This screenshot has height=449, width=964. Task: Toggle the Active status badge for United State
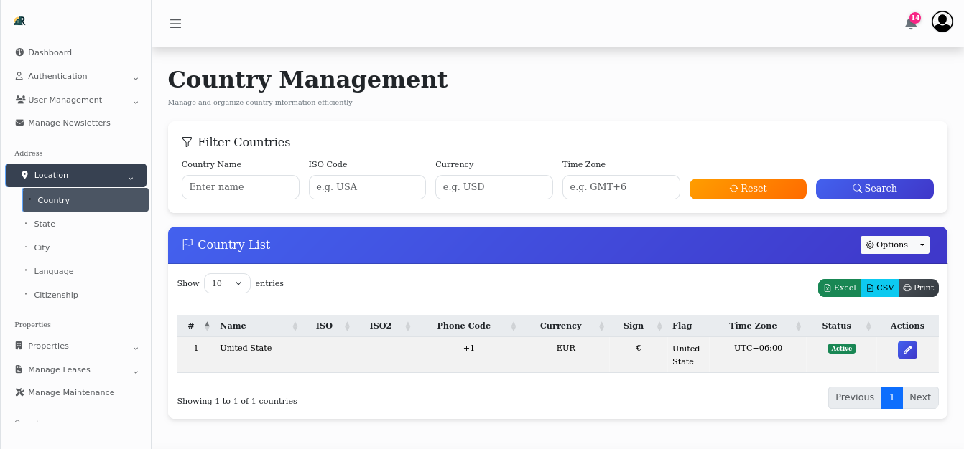(x=841, y=348)
